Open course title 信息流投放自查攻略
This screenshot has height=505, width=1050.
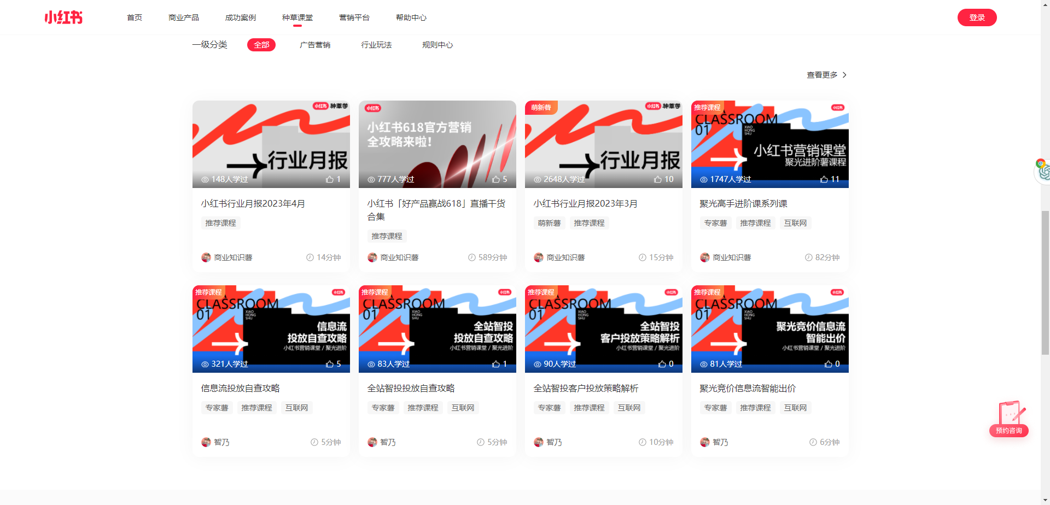point(241,388)
